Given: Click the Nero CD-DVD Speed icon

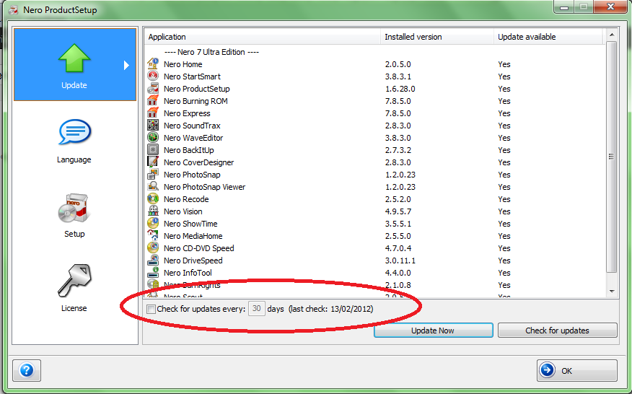Looking at the screenshot, I should point(153,248).
